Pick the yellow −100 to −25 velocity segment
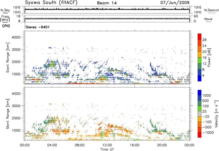 200,119
